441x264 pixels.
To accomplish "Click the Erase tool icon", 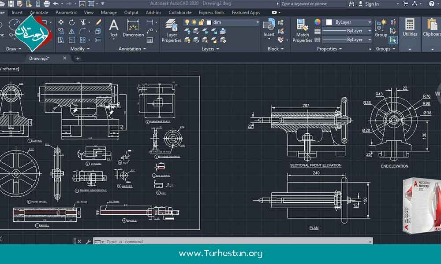I will [x=98, y=22].
